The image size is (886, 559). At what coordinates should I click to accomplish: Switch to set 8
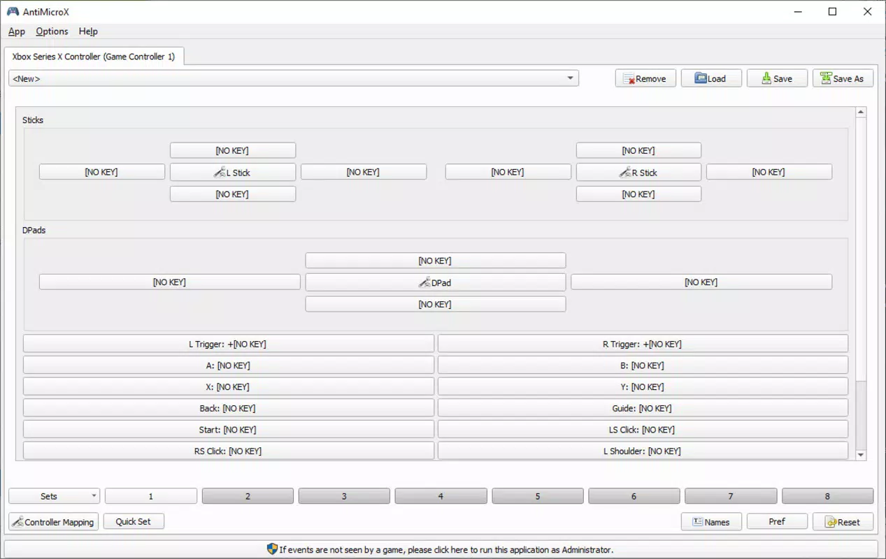point(827,496)
